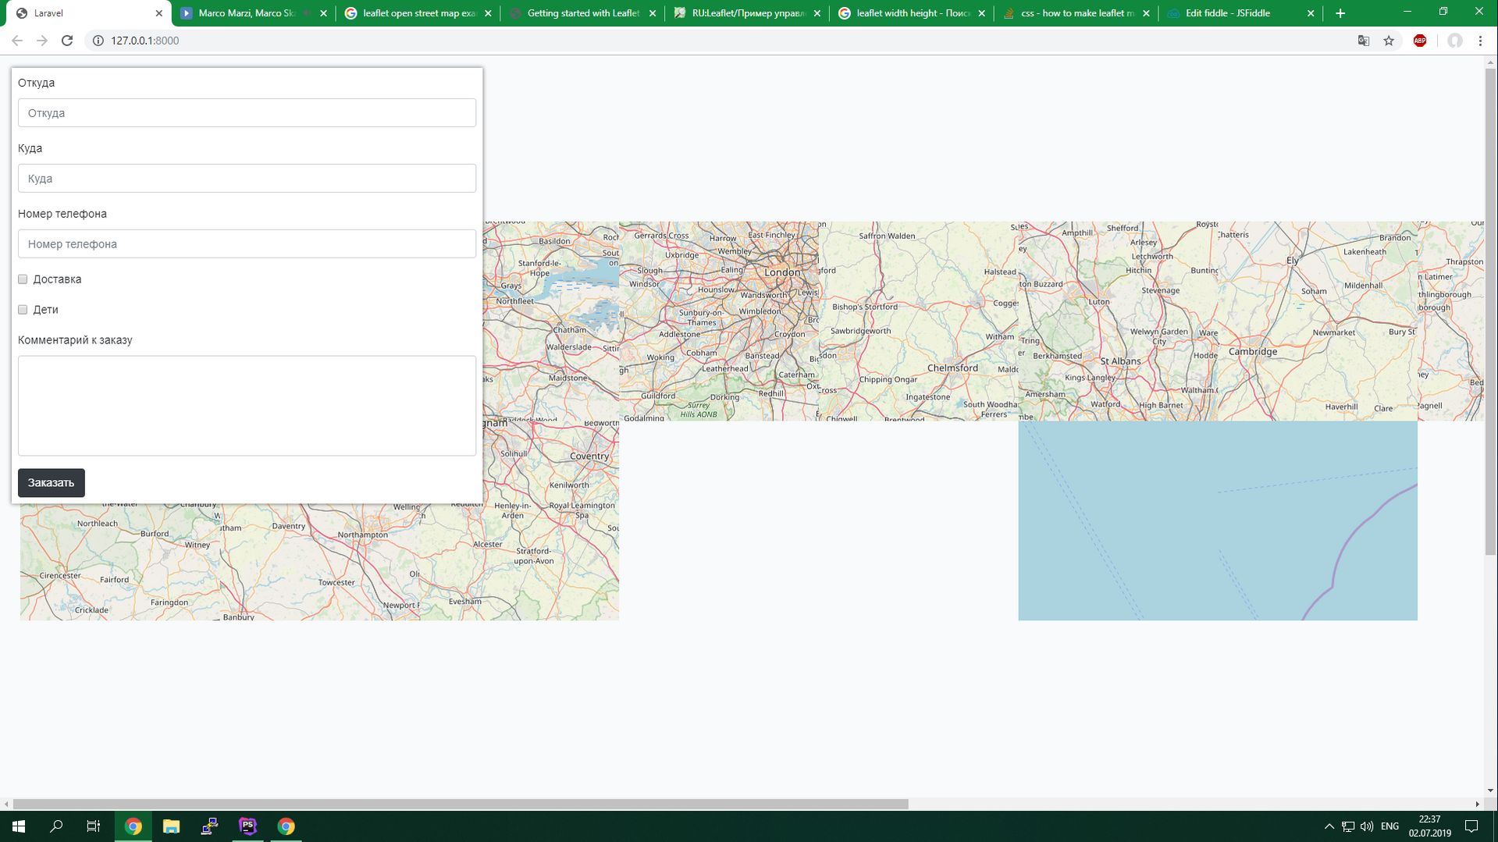This screenshot has height=842, width=1498.
Task: Open the Adblock Plus extension icon
Action: tap(1420, 41)
